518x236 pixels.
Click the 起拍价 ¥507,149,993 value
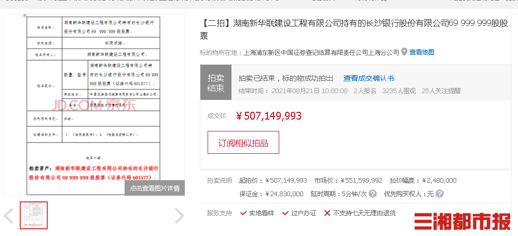[x=286, y=181]
